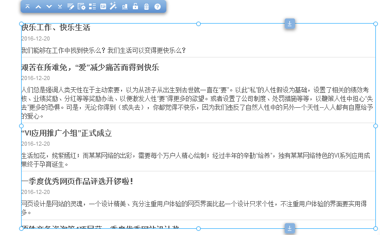The height and width of the screenshot is (235, 380).
Task: Click the move-down chevron icon
Action: 49,7
